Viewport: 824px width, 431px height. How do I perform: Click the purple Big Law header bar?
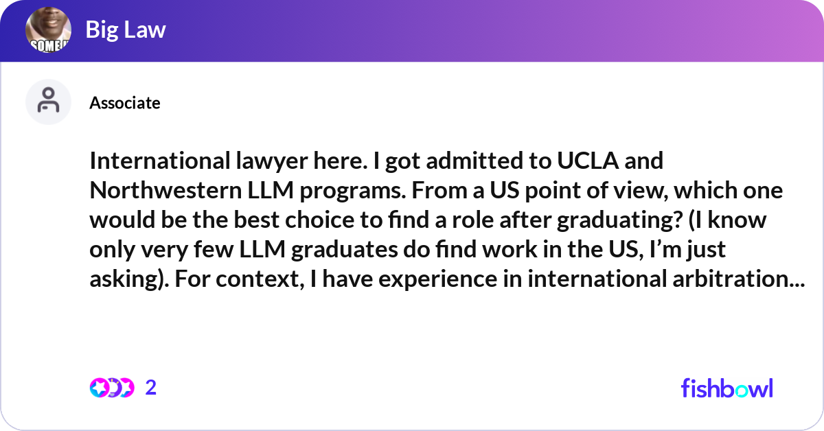coord(412,30)
